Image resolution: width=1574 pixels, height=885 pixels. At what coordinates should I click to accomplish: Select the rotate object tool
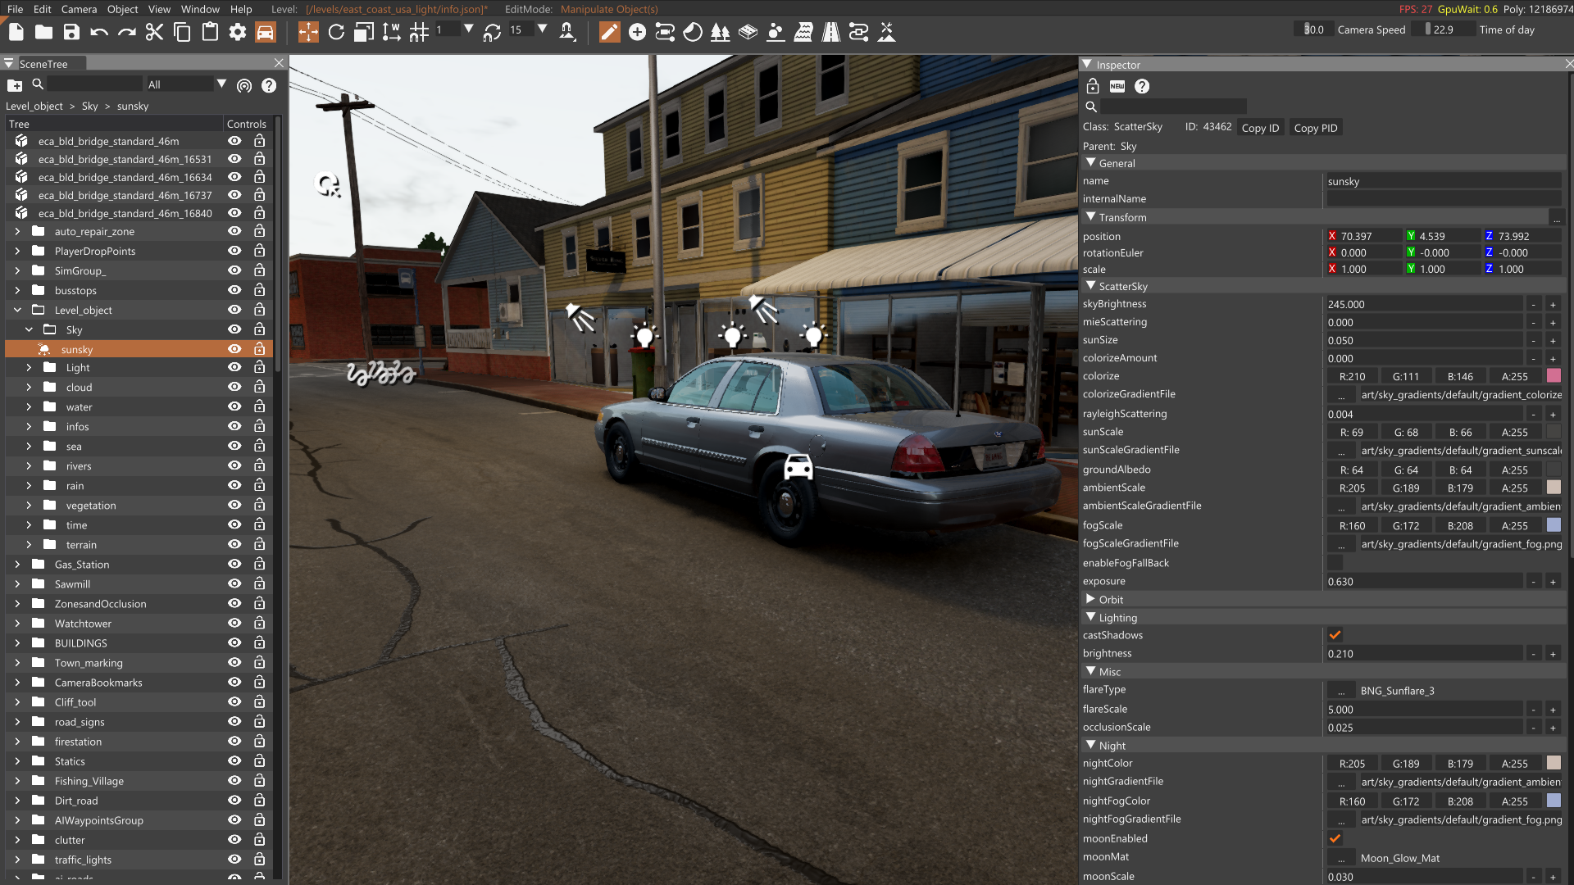336,32
